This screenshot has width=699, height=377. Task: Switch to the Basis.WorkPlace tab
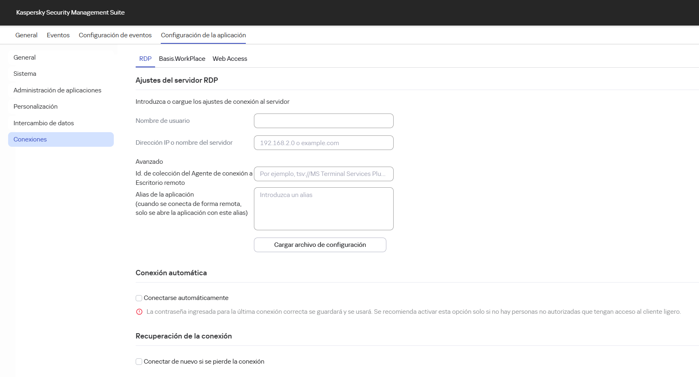point(182,59)
